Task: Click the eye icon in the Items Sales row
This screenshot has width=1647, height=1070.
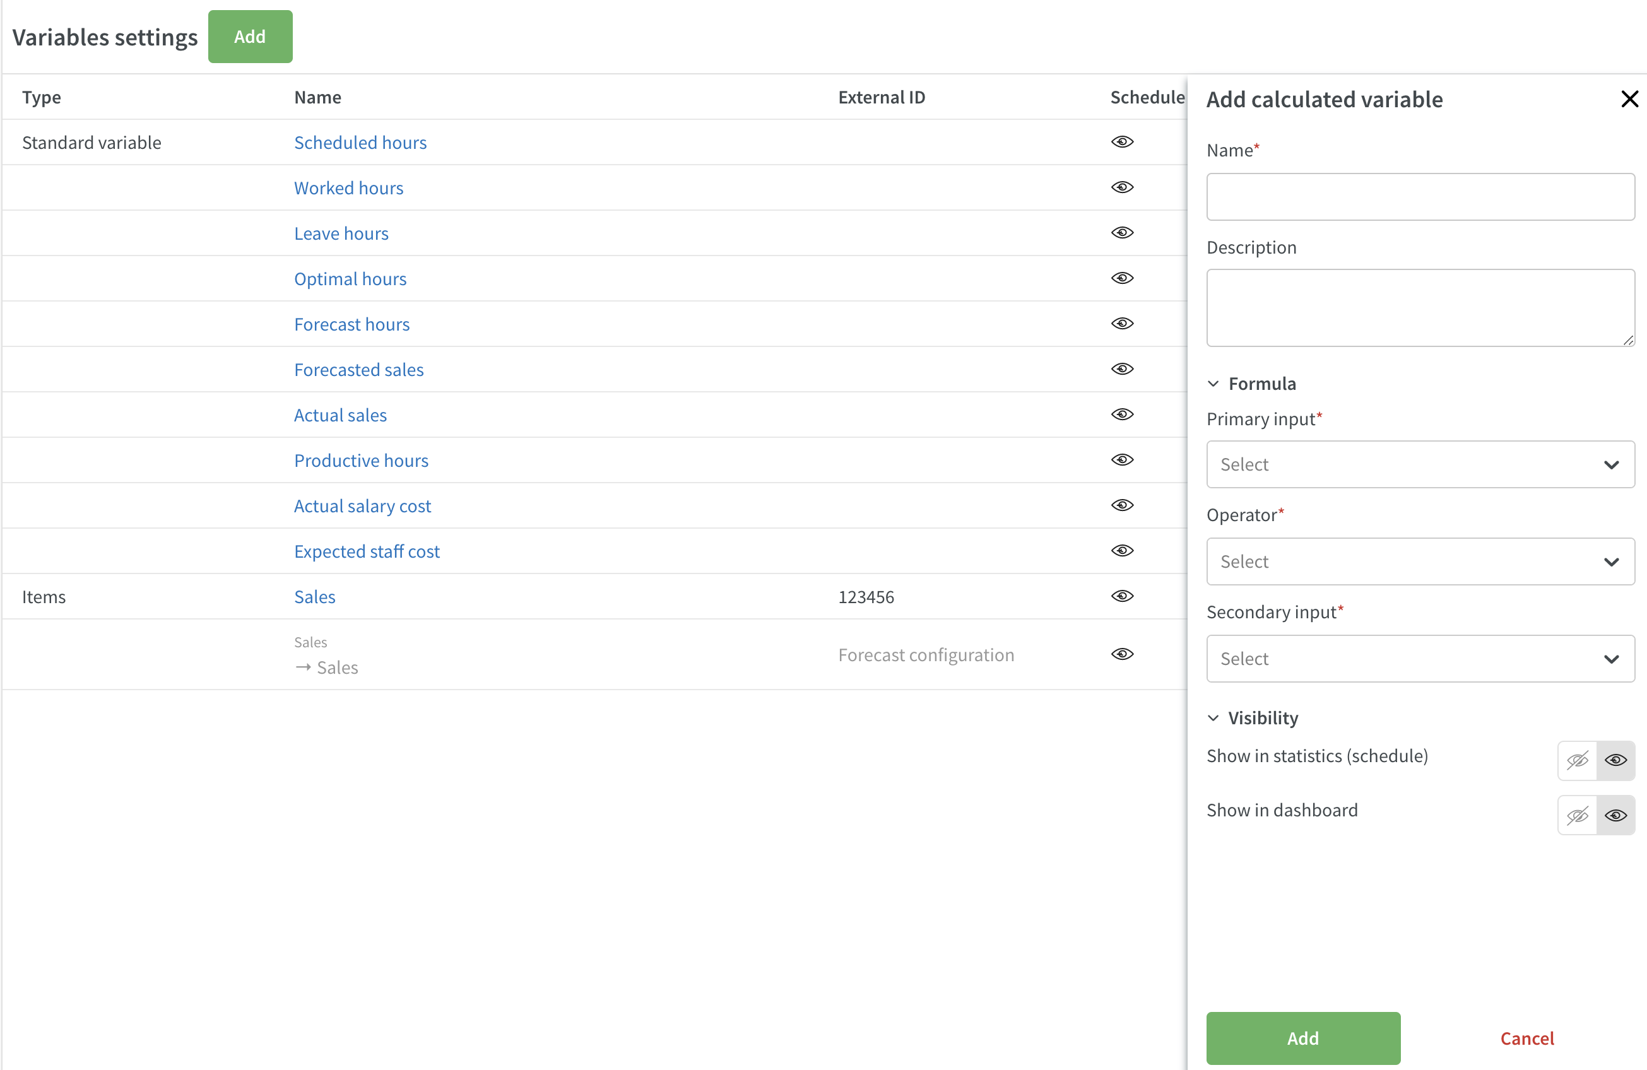Action: click(x=1122, y=596)
